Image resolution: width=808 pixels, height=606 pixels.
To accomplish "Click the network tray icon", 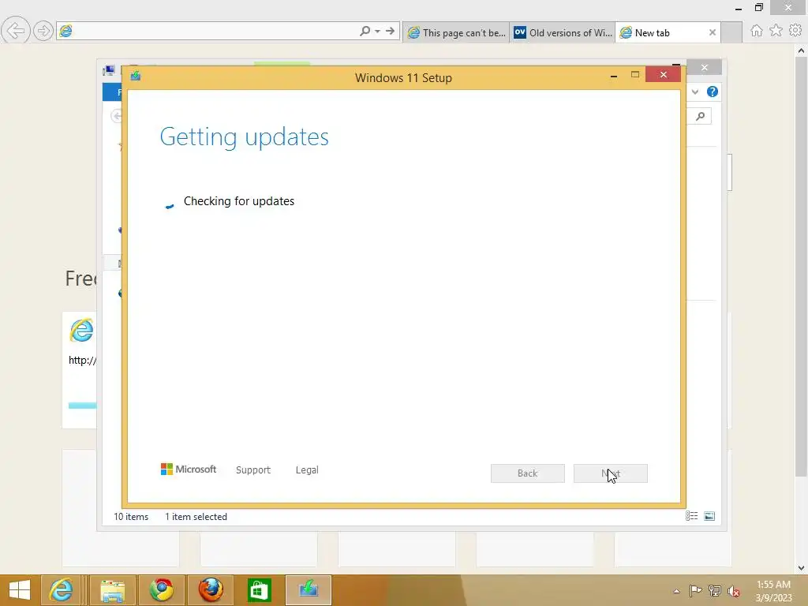I will click(715, 590).
